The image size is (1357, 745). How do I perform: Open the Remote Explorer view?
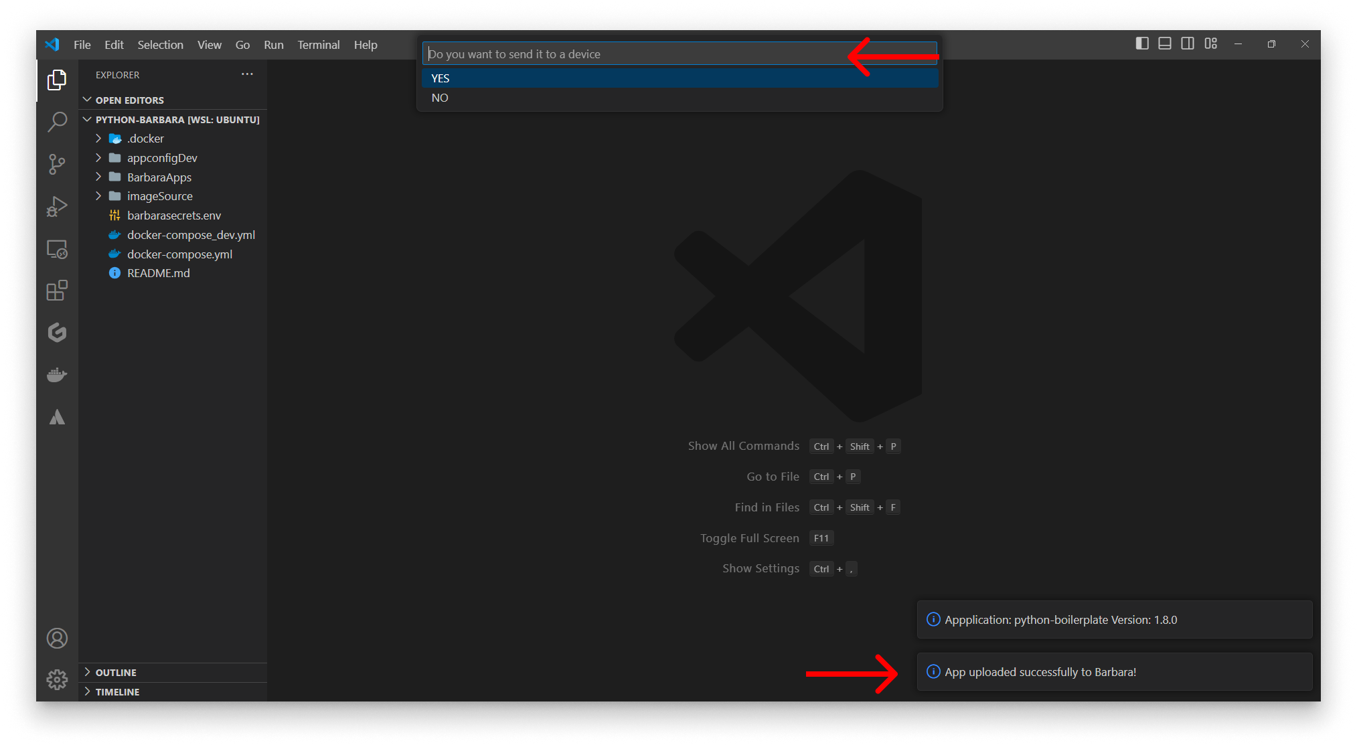57,248
